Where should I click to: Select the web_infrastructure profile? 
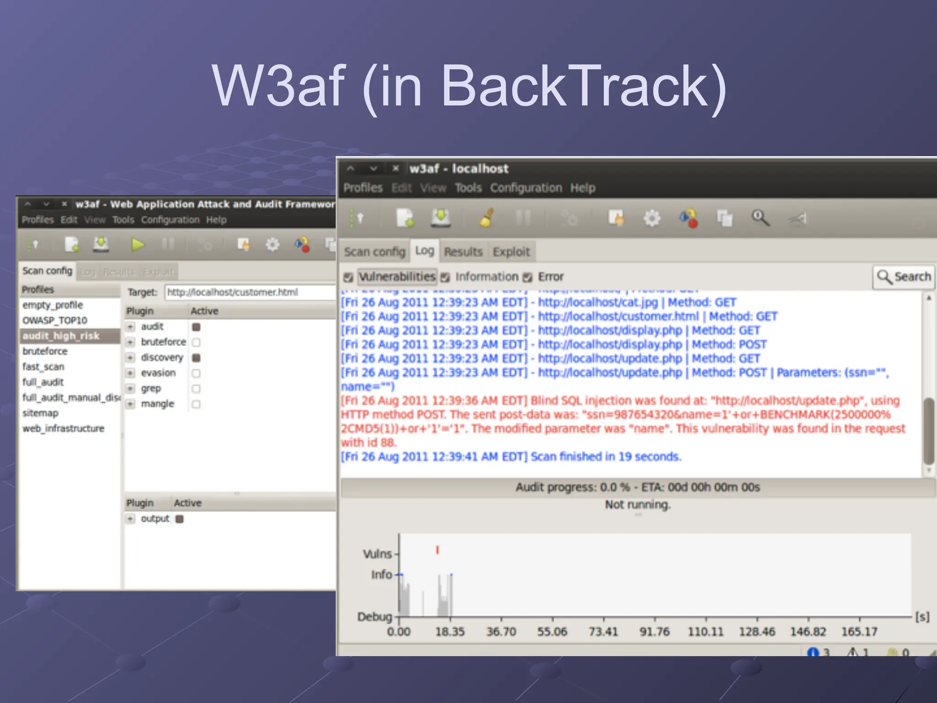click(70, 428)
